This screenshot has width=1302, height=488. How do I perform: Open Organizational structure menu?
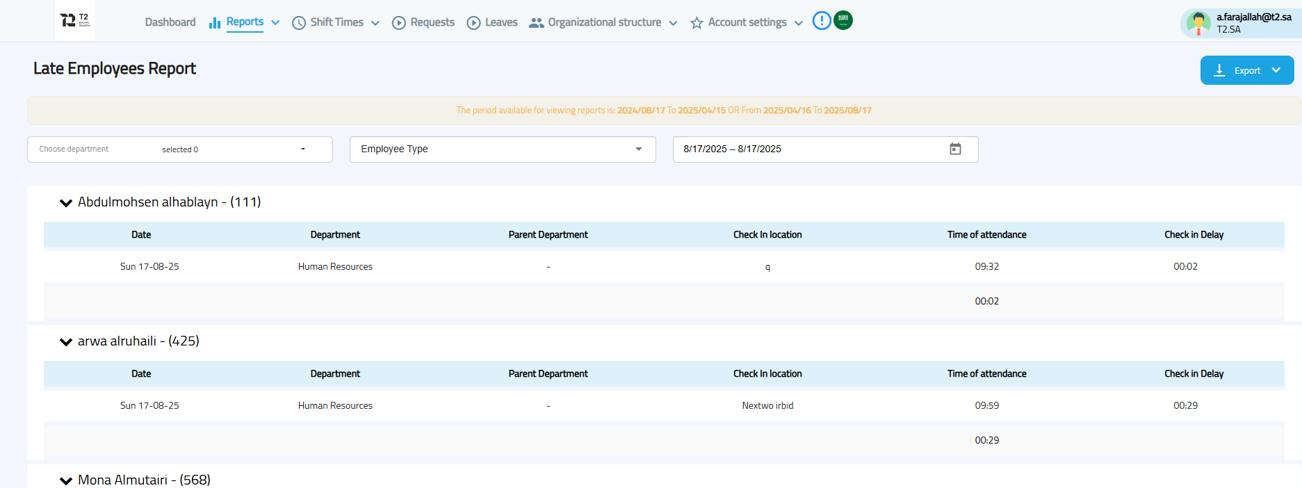click(604, 22)
